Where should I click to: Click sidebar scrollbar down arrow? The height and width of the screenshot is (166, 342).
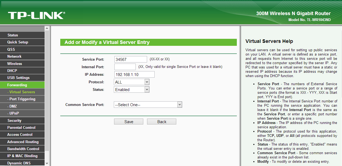coord(47,163)
